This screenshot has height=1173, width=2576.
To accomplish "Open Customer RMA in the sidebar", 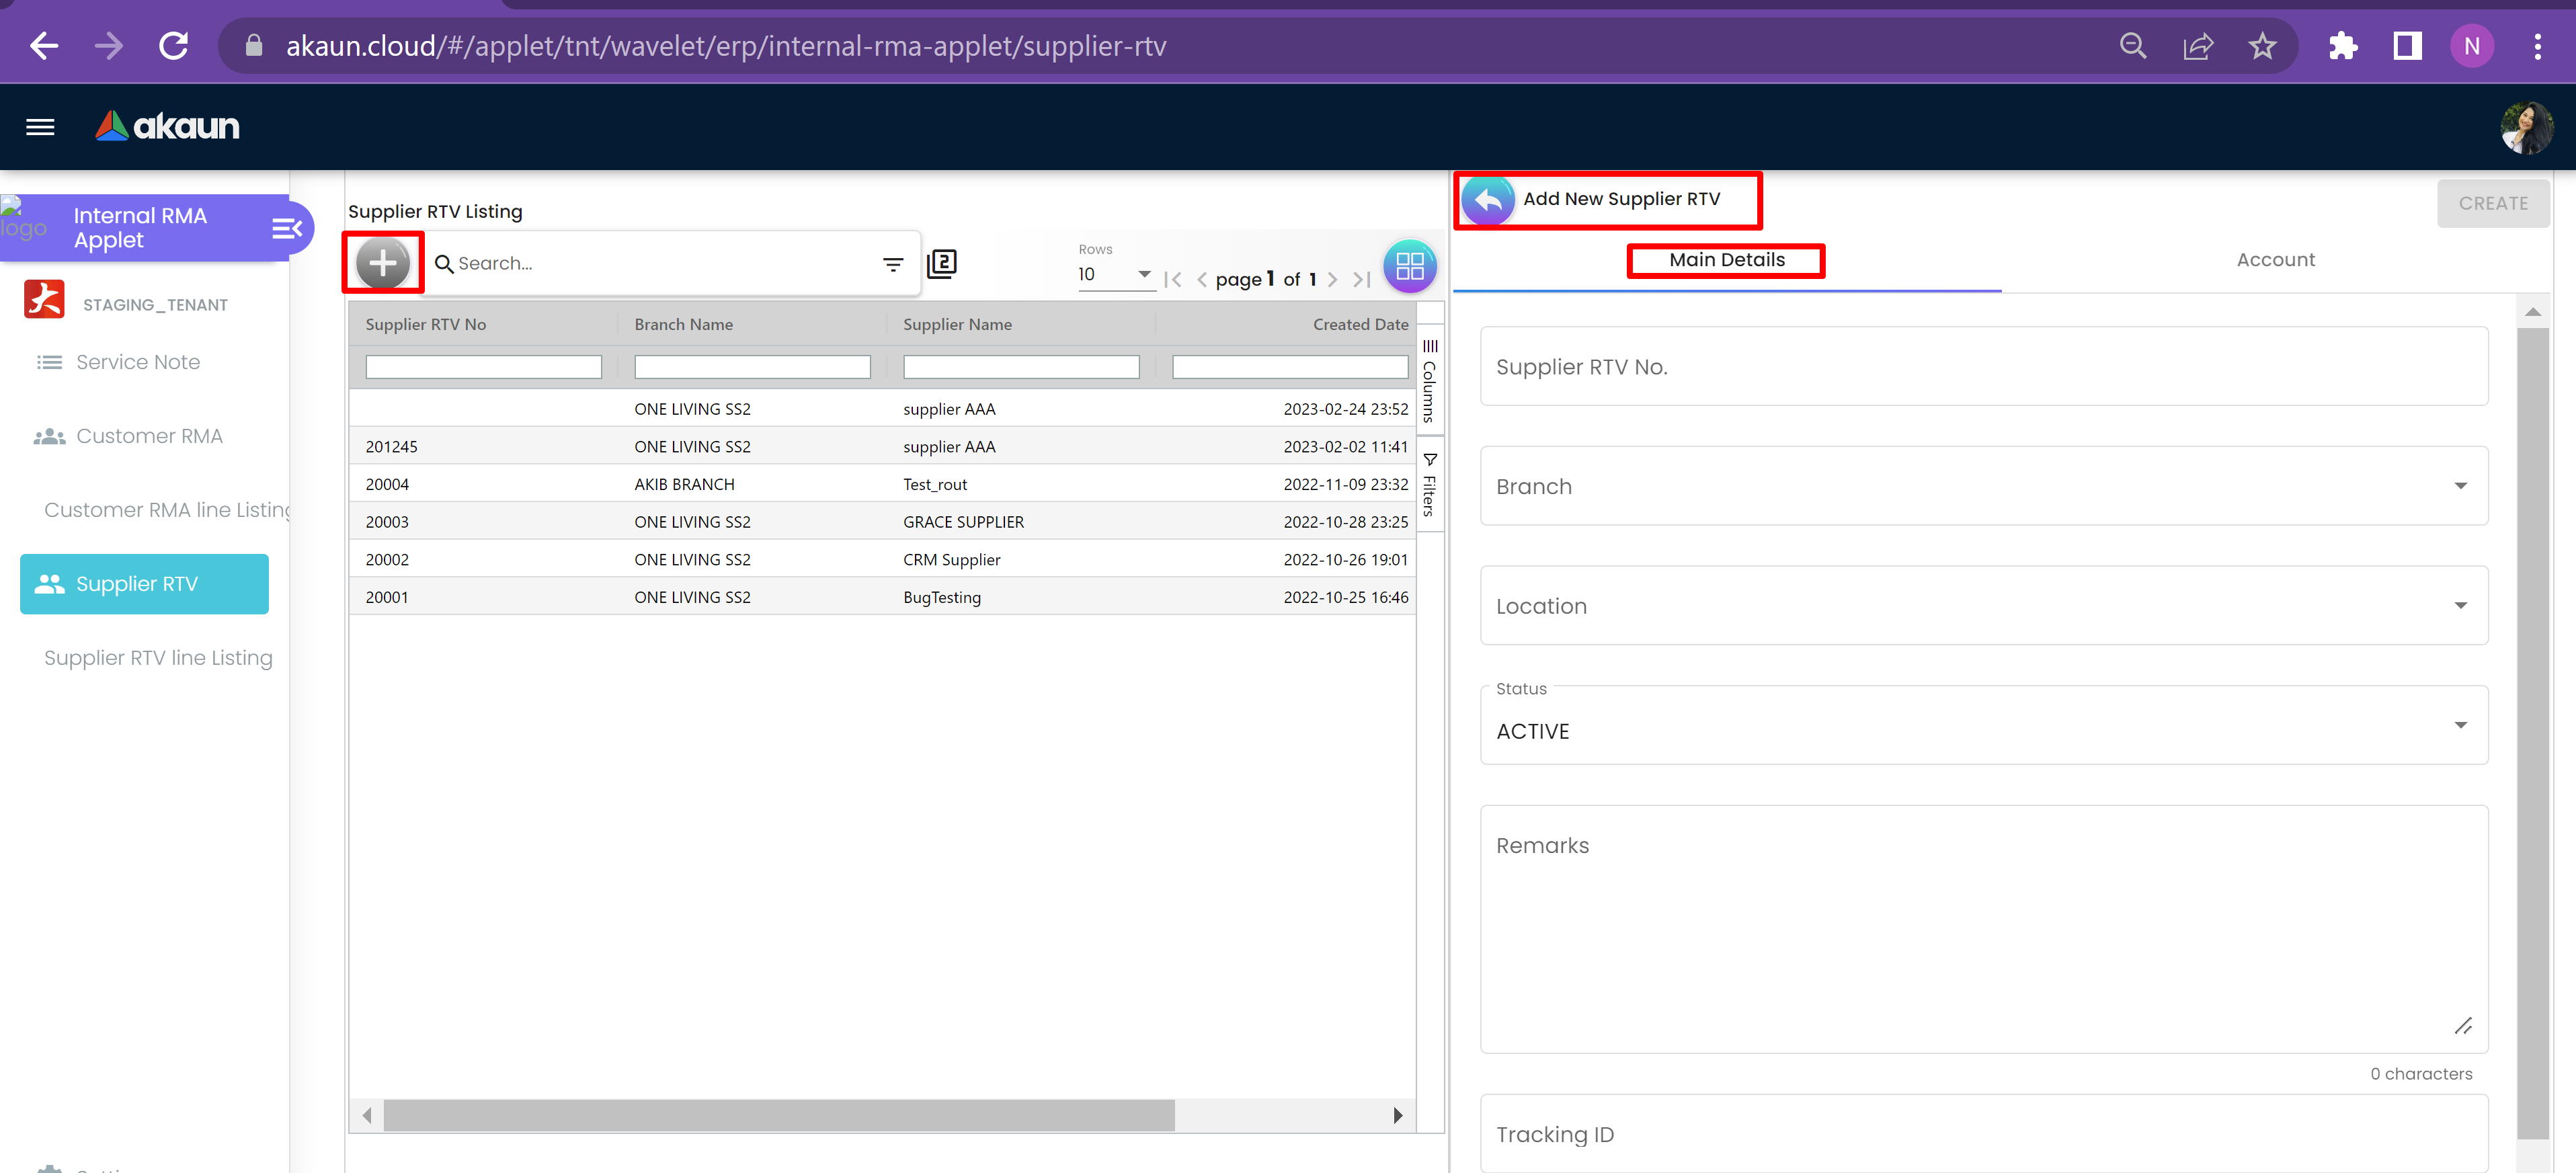I will [149, 436].
